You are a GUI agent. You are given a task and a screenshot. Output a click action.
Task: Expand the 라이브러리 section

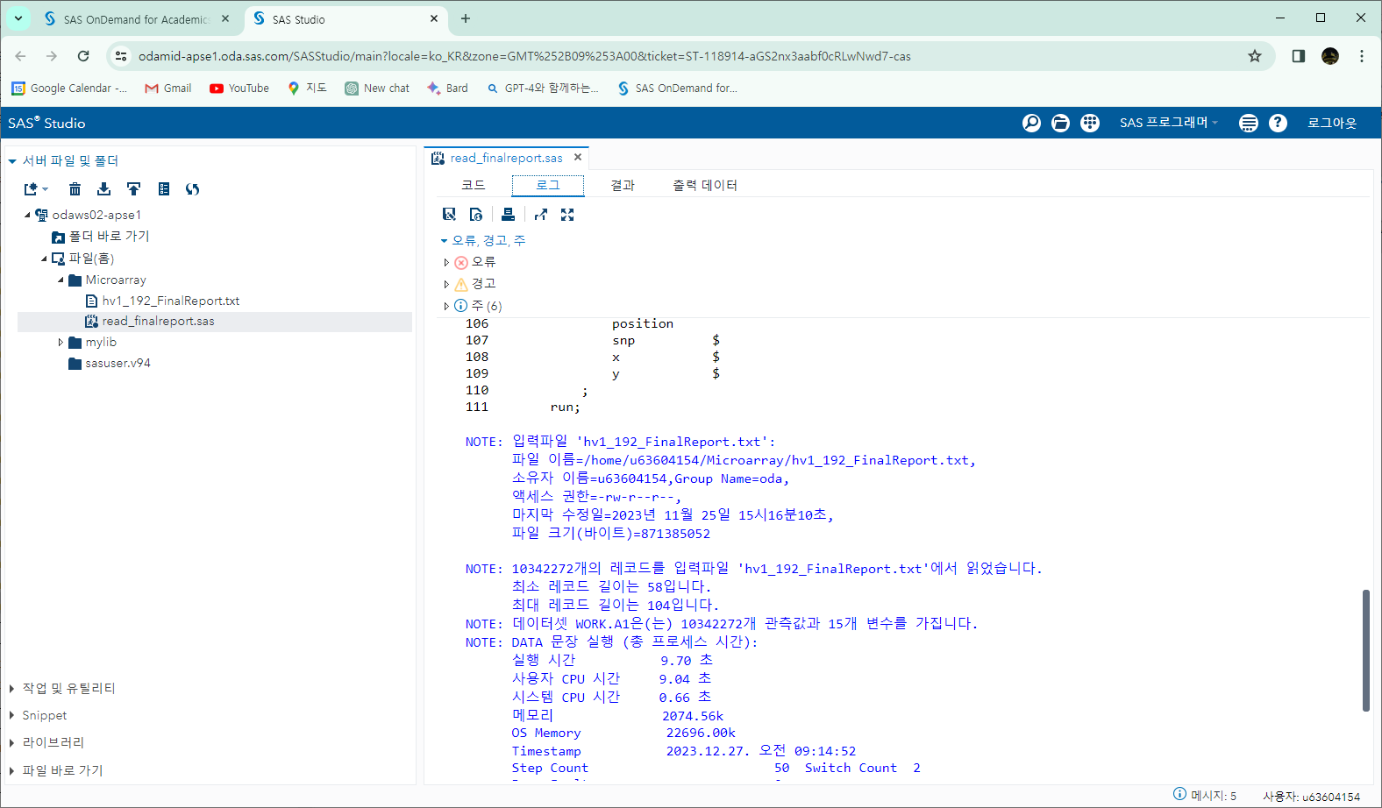(x=11, y=743)
